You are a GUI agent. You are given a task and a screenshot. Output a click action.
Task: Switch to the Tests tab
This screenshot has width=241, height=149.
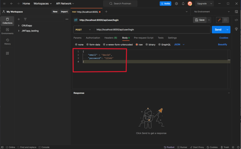click(161, 38)
